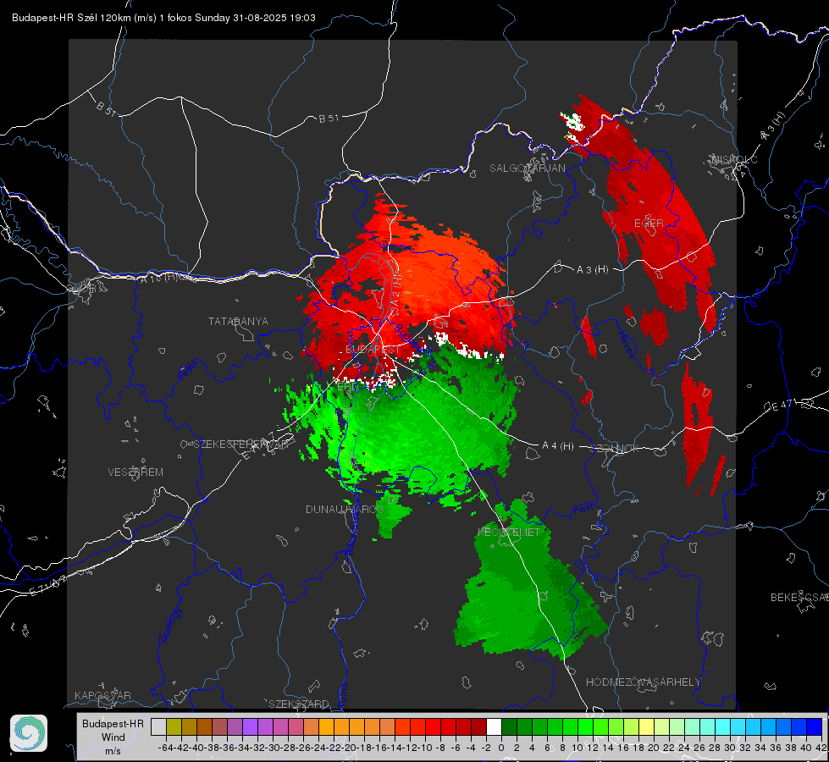The image size is (829, 762).
Task: Click the blue Somogy county label
Action: tap(169, 625)
